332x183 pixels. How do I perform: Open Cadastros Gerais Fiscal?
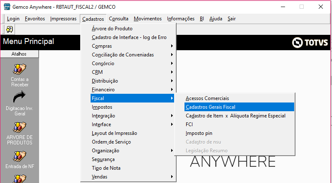[x=239, y=107]
